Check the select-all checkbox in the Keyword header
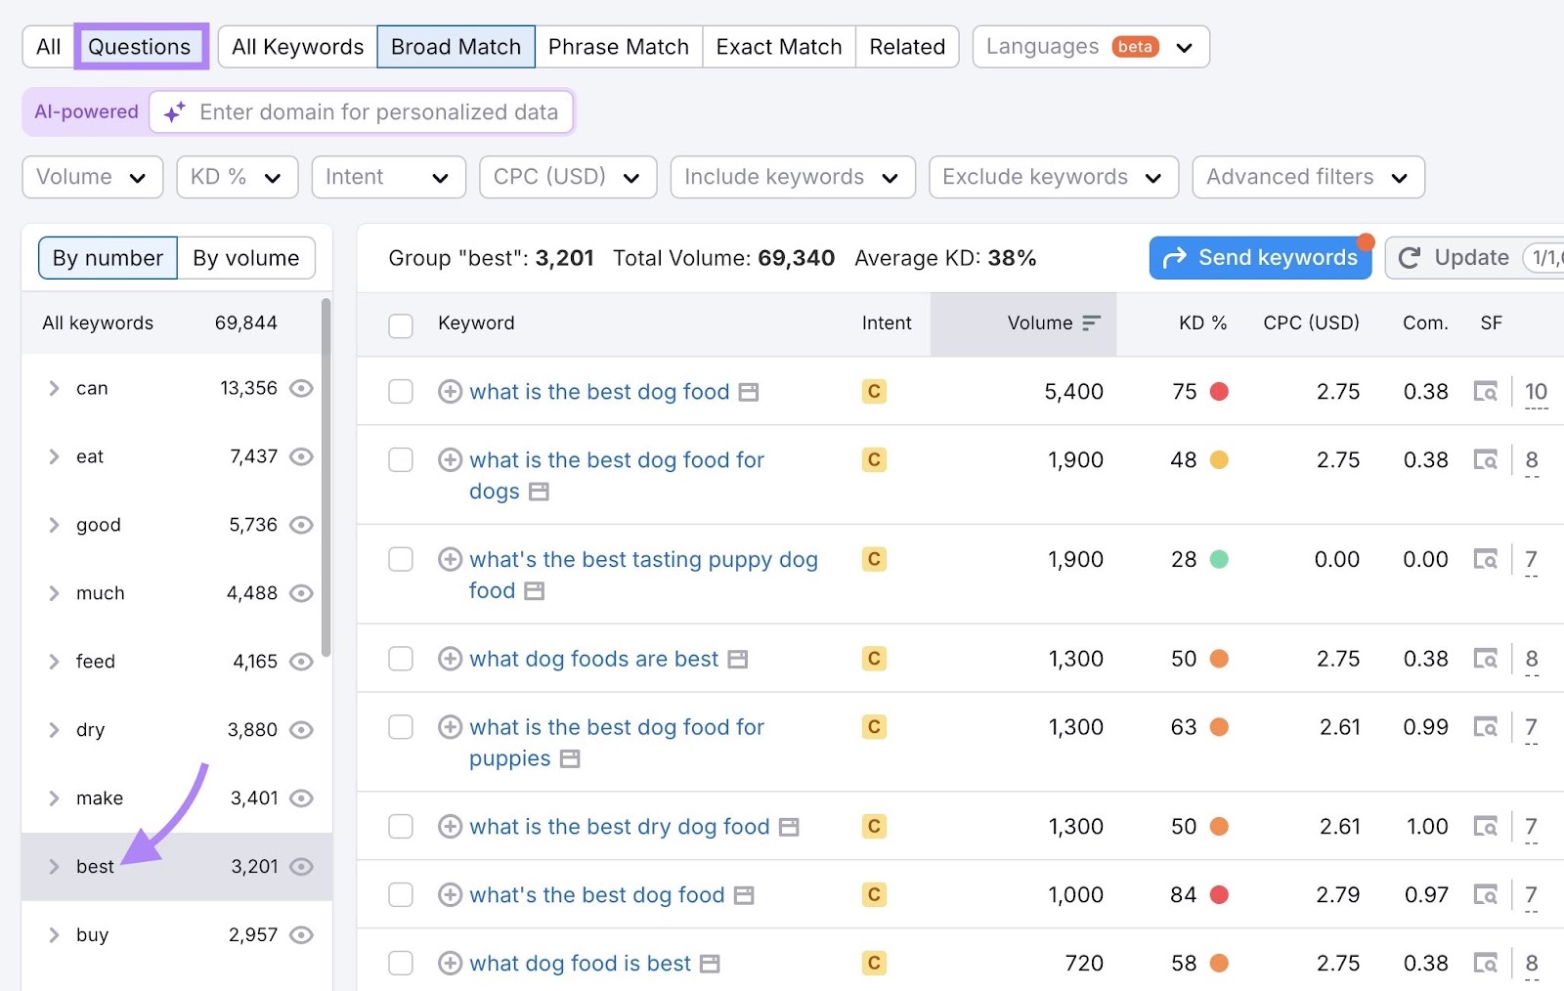1564x991 pixels. [x=400, y=325]
